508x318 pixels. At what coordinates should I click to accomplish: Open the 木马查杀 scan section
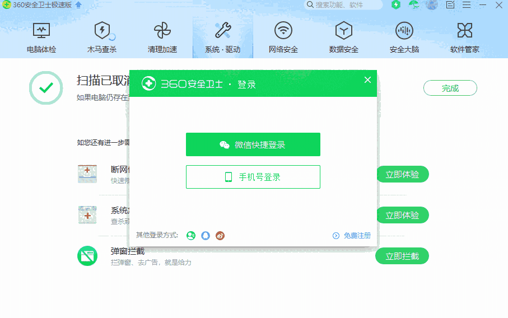click(x=102, y=38)
